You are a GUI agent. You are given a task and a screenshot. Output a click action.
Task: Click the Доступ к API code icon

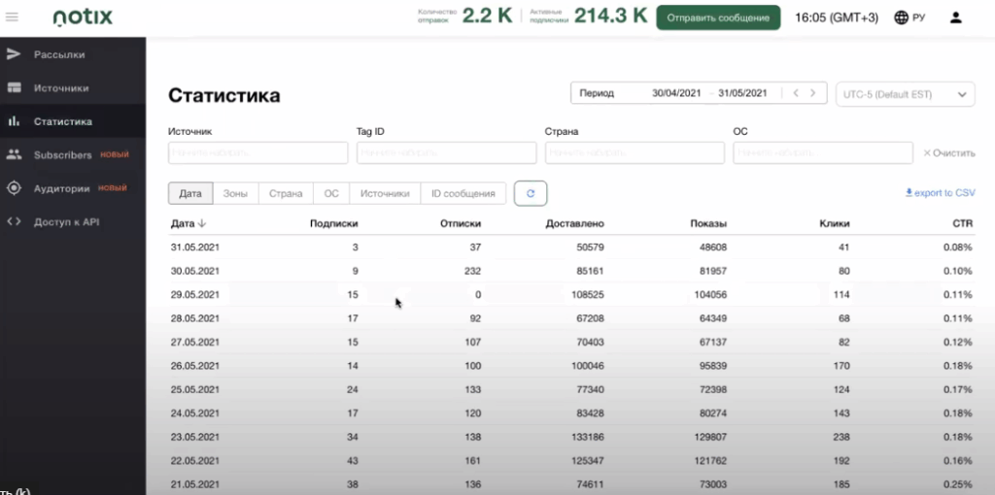pos(14,222)
